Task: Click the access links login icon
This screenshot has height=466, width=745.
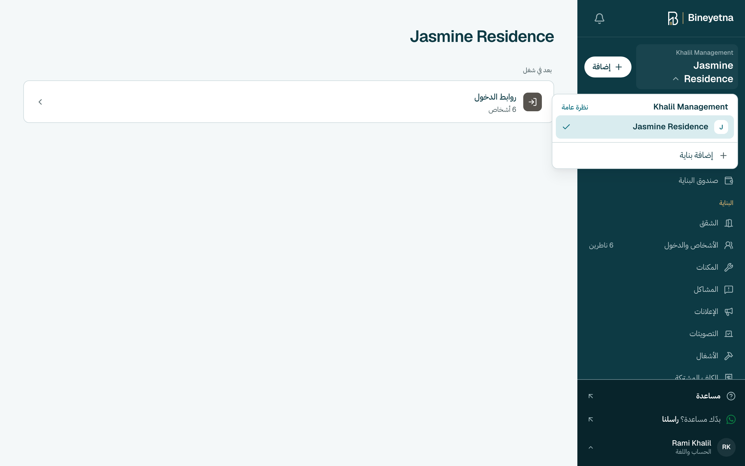Action: pyautogui.click(x=532, y=102)
